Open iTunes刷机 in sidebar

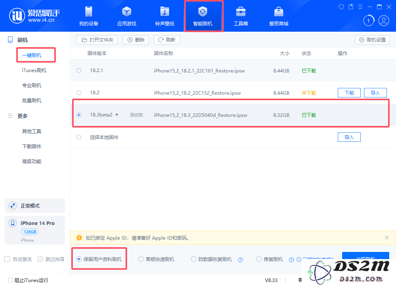tap(34, 71)
